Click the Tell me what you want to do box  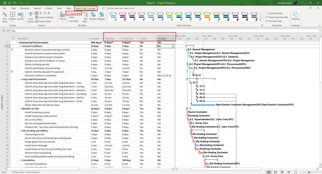(x=121, y=8)
